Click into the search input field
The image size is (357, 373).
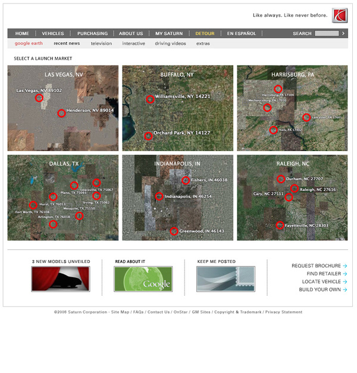(x=327, y=33)
